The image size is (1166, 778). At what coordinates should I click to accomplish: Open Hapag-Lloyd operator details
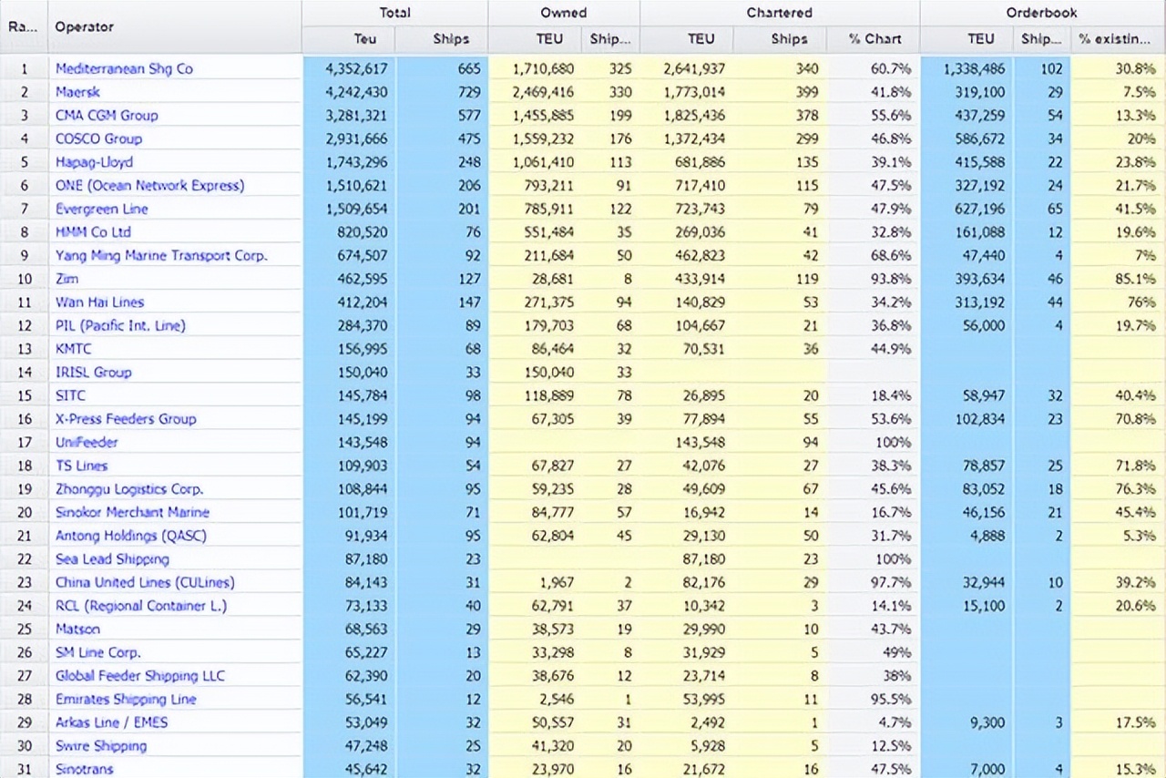click(94, 162)
